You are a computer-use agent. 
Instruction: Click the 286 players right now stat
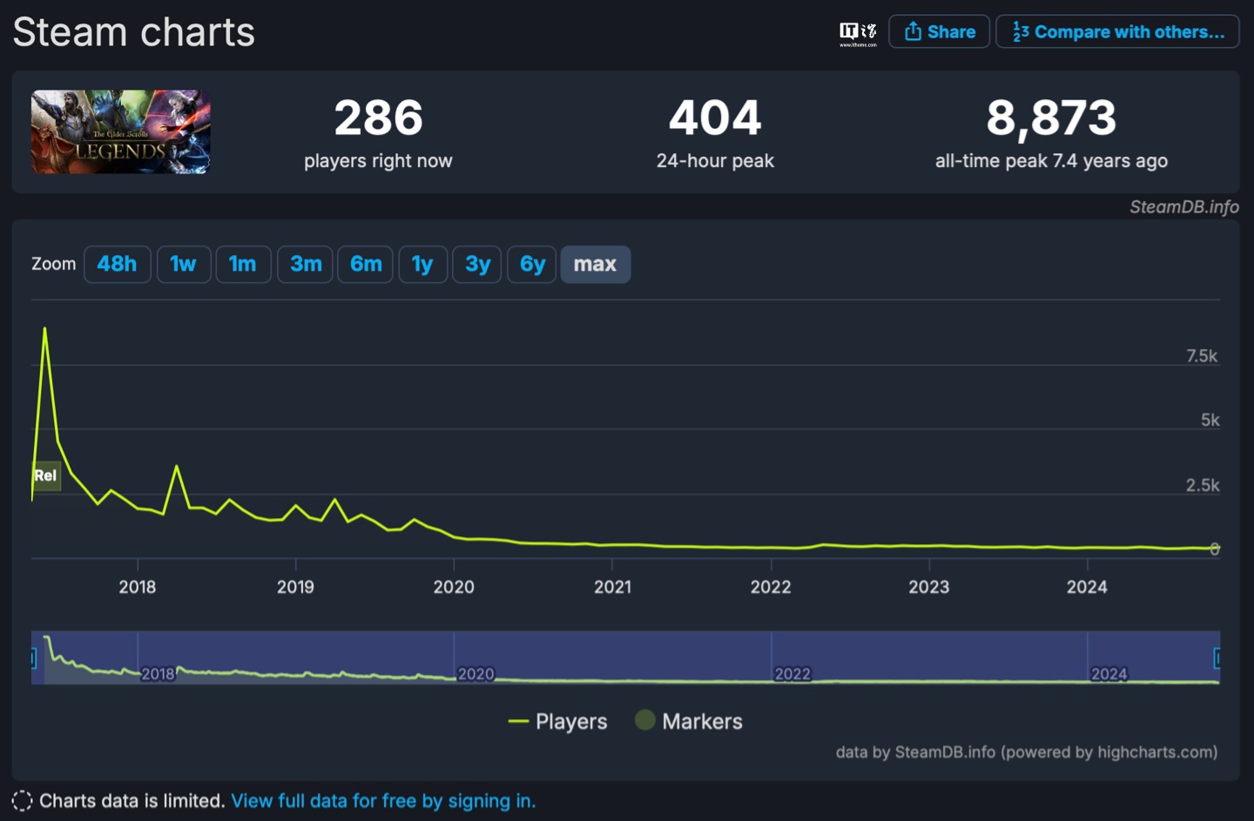[x=378, y=133]
